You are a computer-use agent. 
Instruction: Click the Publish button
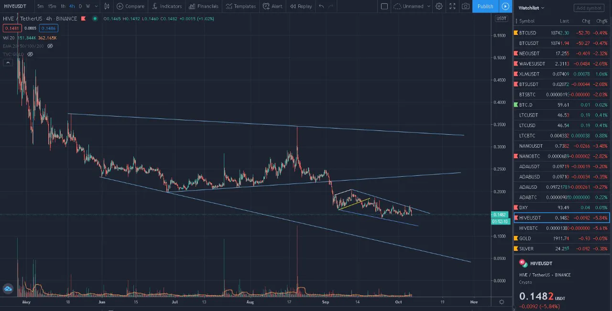[485, 6]
